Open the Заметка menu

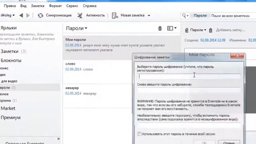38,6
